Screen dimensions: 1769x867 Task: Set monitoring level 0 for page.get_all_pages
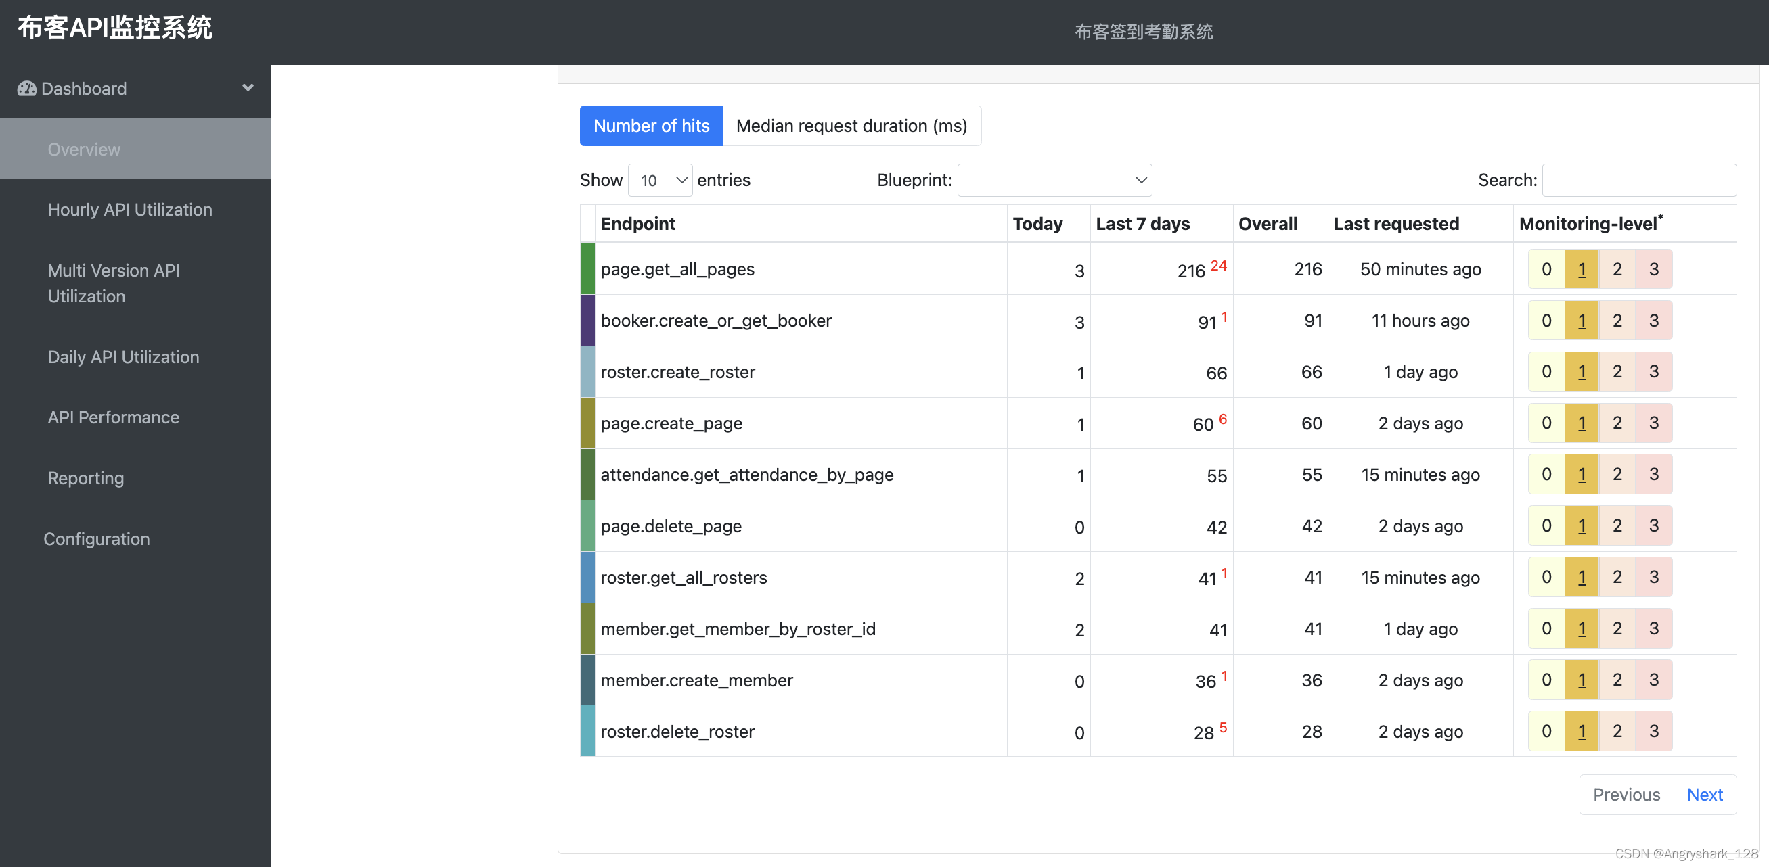1546,269
